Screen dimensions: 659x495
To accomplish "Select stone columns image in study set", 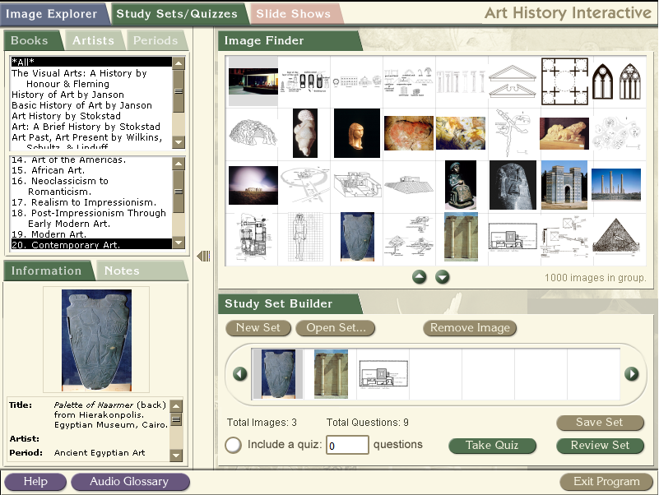I will 332,373.
